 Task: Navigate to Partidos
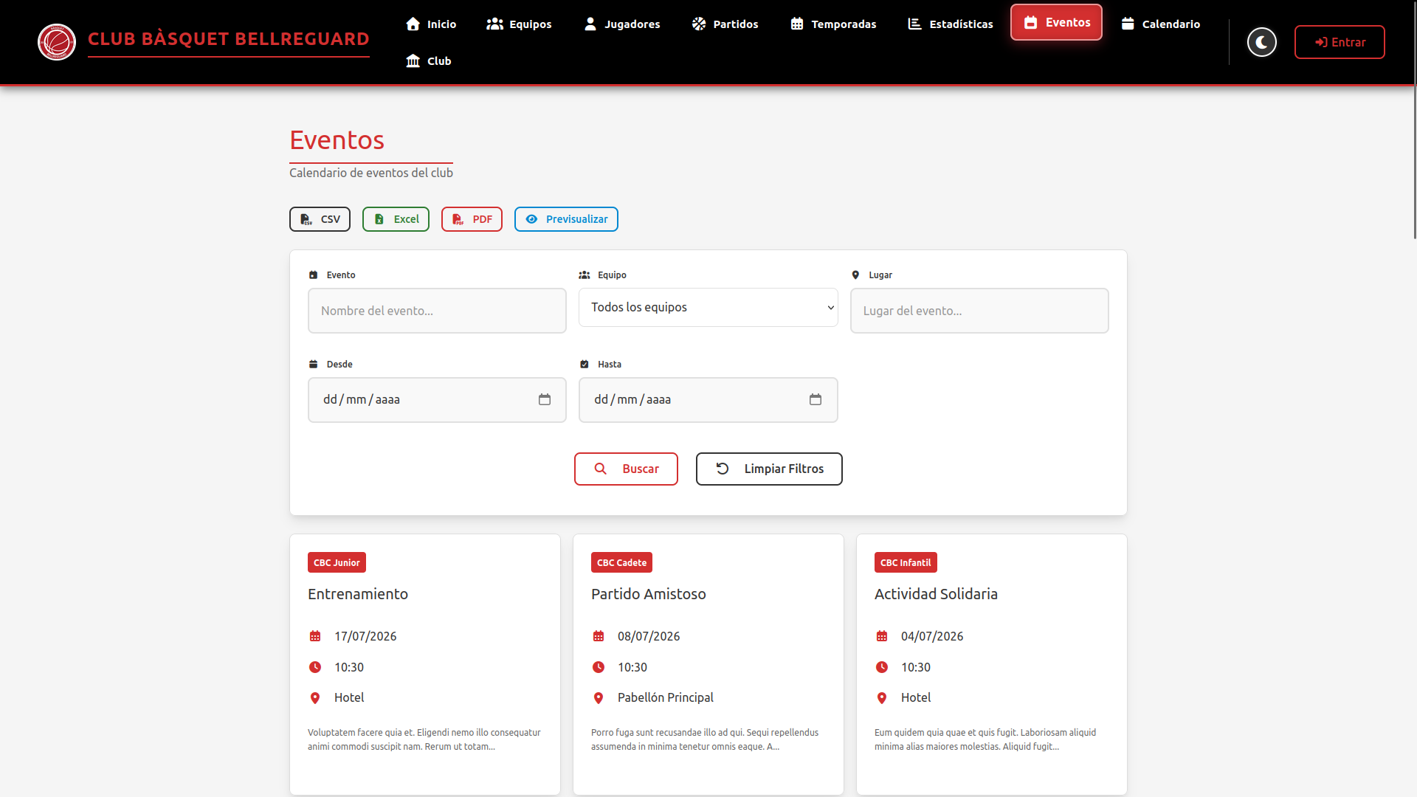pyautogui.click(x=725, y=24)
